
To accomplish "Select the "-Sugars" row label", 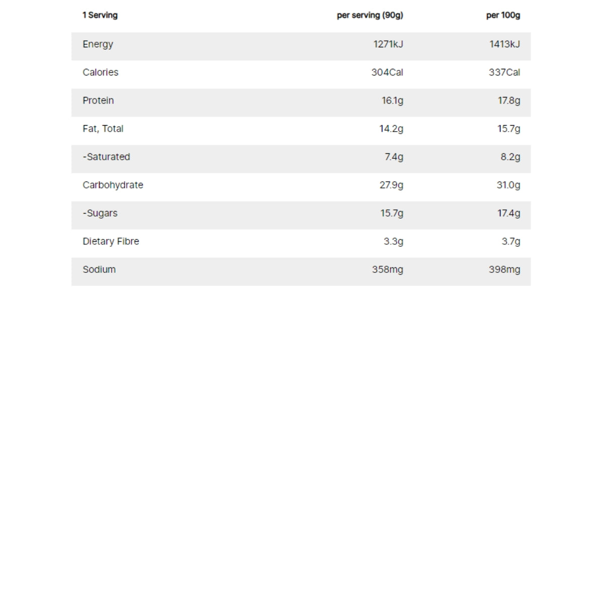I will coord(100,213).
